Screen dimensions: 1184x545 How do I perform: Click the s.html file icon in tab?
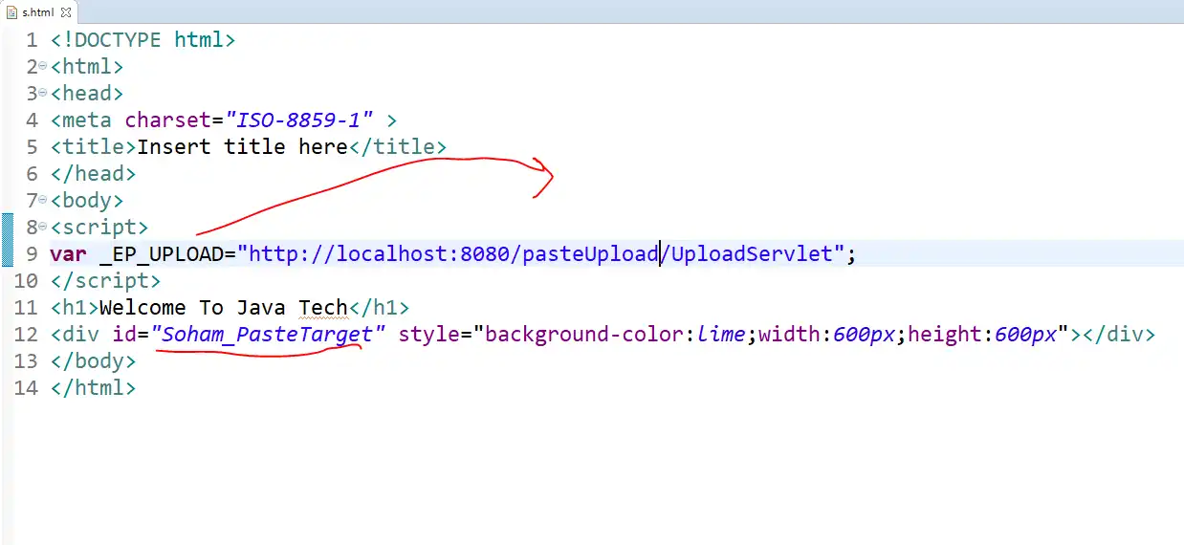11,12
